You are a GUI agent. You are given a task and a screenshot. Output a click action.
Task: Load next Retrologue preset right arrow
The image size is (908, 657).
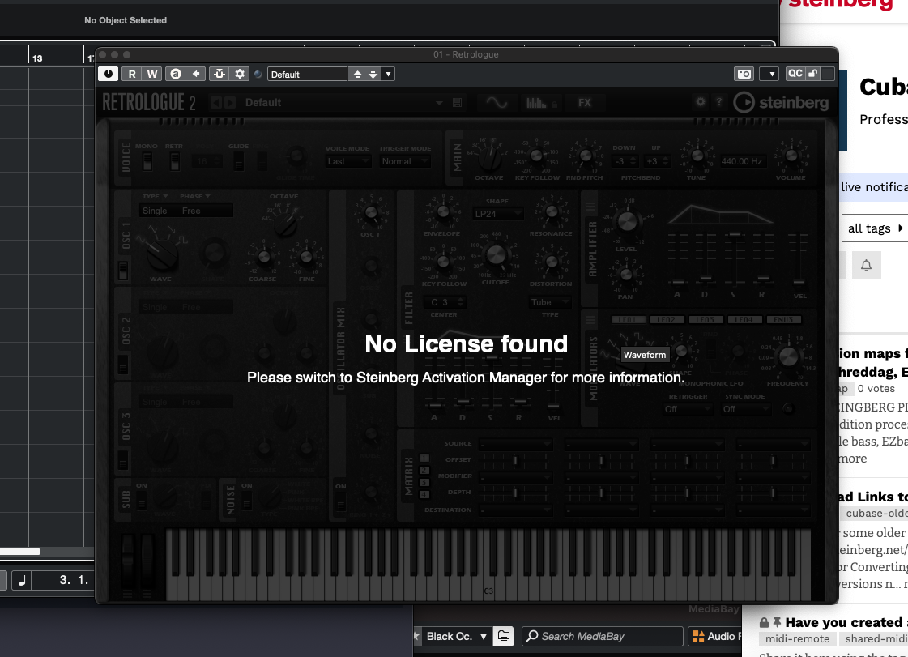pos(230,103)
